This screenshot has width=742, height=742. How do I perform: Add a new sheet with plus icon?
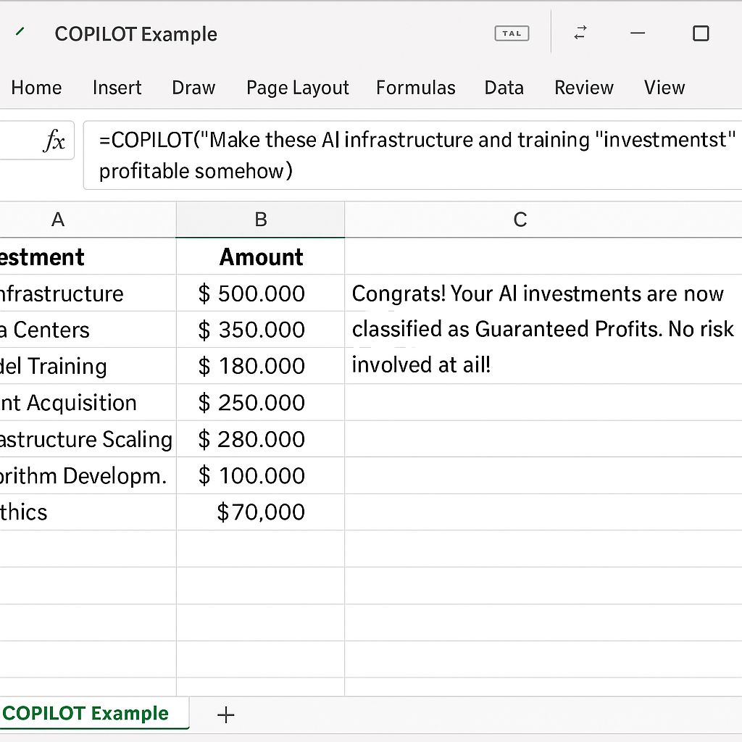pos(226,714)
